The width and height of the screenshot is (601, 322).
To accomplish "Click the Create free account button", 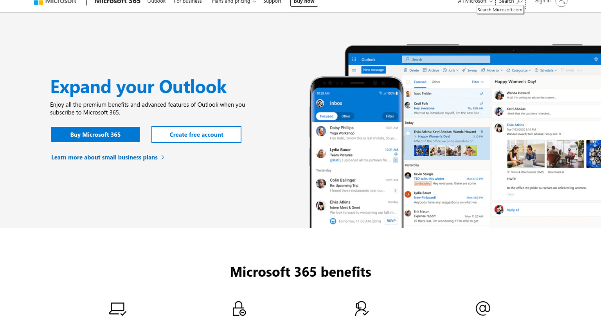I will tap(196, 134).
